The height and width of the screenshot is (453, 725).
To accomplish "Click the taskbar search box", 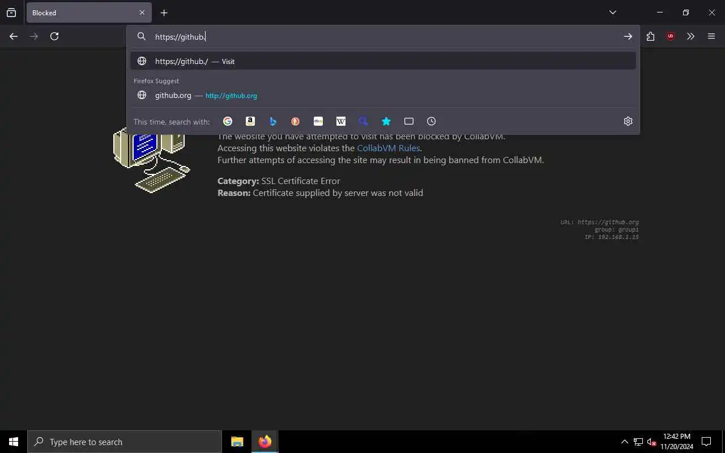I will [x=125, y=442].
